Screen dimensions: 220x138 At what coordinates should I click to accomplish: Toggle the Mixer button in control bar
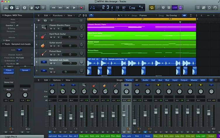pos(37,8)
